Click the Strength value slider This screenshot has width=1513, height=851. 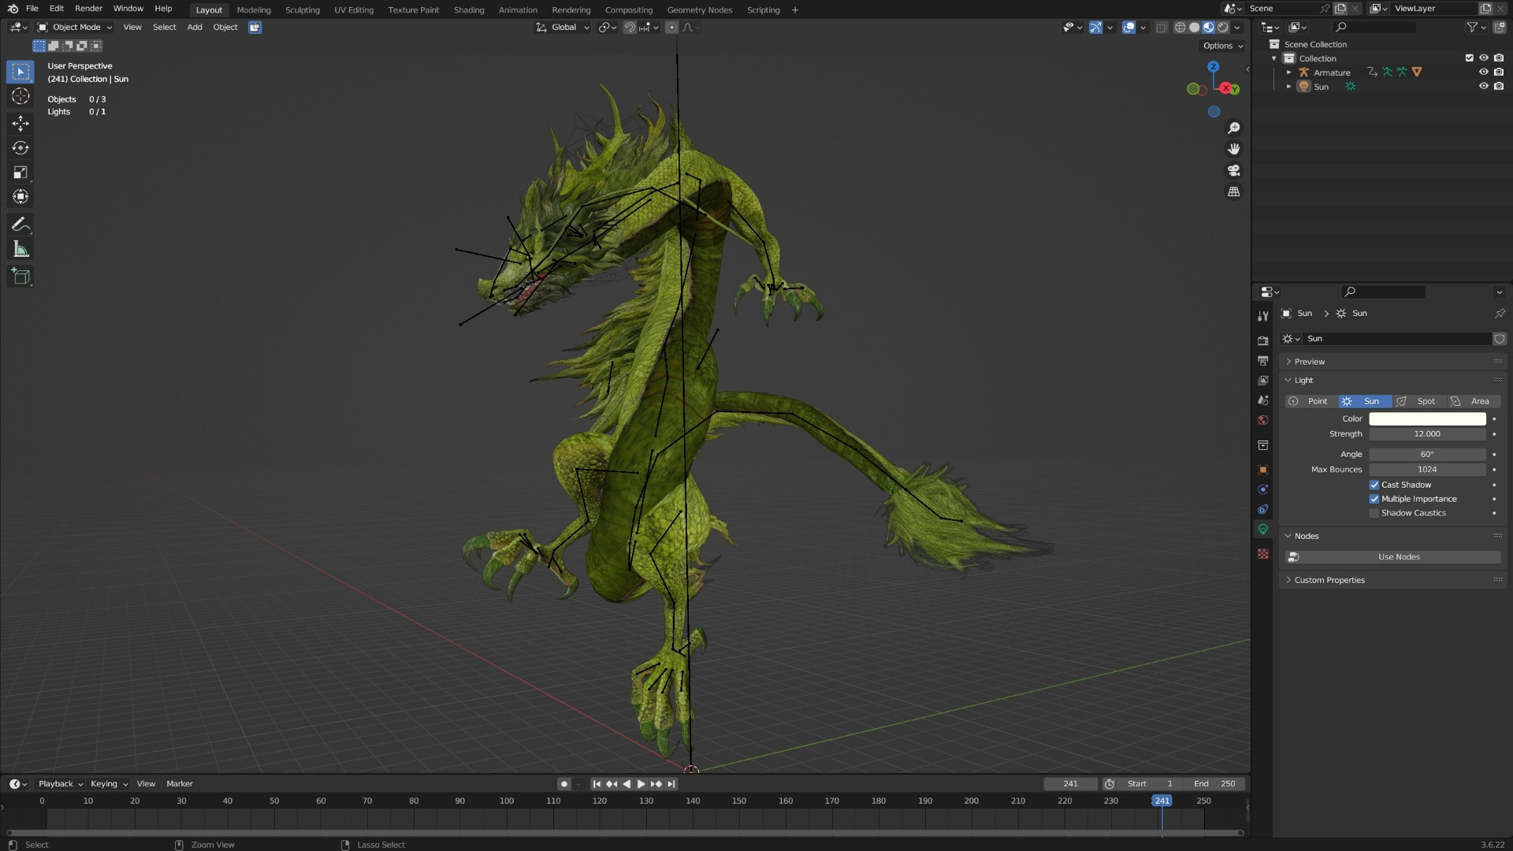[1427, 434]
